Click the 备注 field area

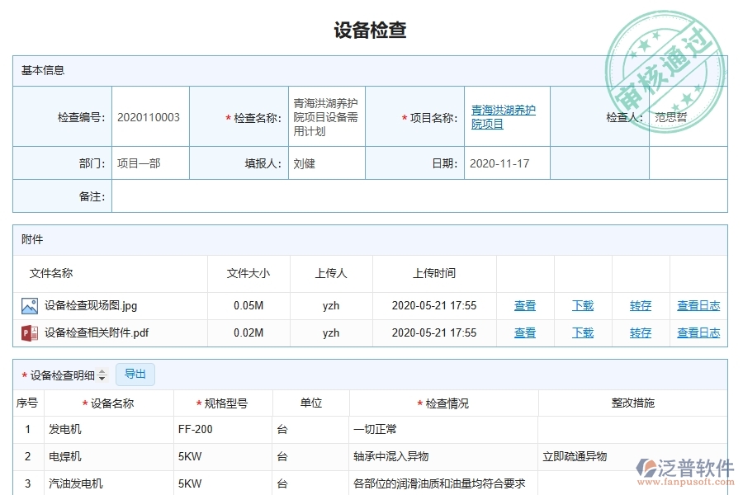413,196
